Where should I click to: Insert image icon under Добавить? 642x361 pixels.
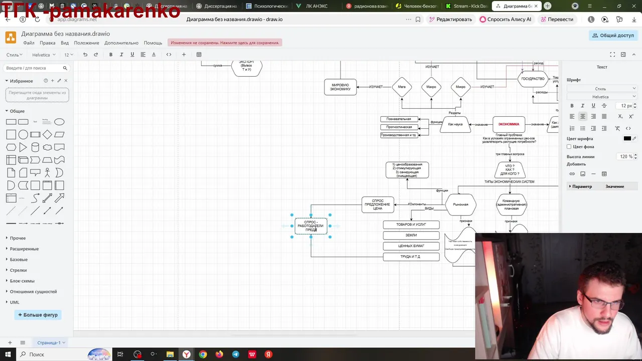[x=582, y=174]
